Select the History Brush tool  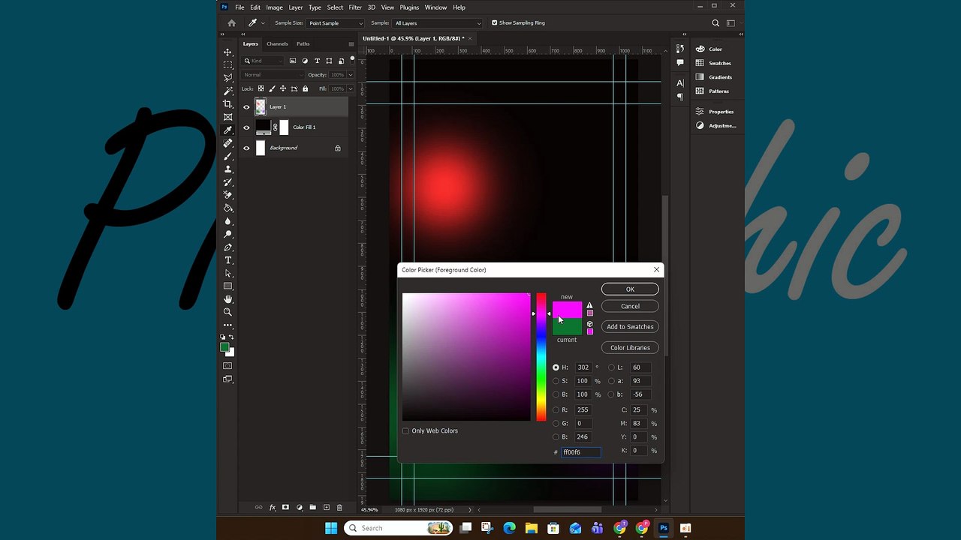coord(227,182)
